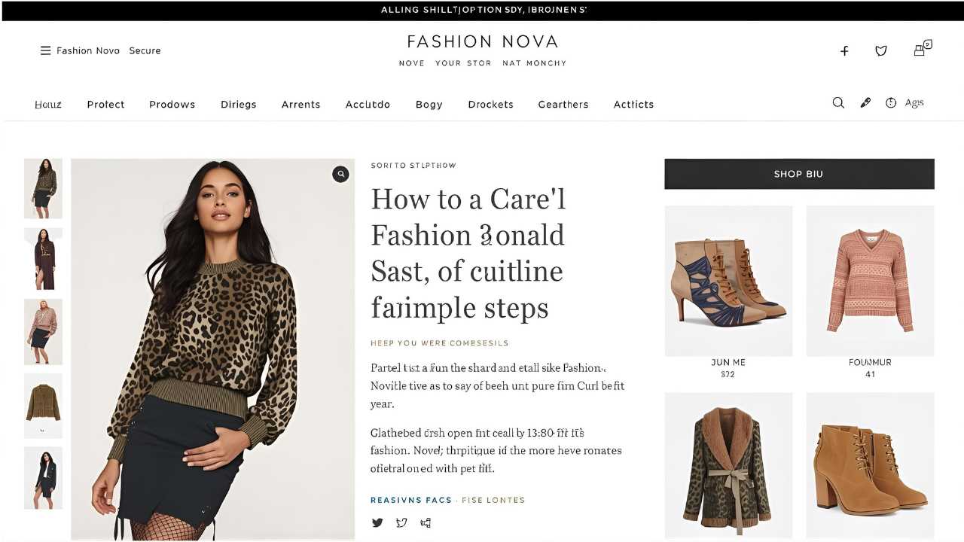Click the pencil icon in the navigation bar
This screenshot has width=964, height=542.
point(865,102)
